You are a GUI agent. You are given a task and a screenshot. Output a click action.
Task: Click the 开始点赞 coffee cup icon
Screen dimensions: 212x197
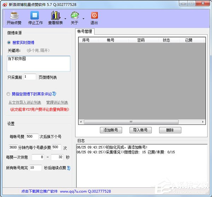tap(14, 15)
